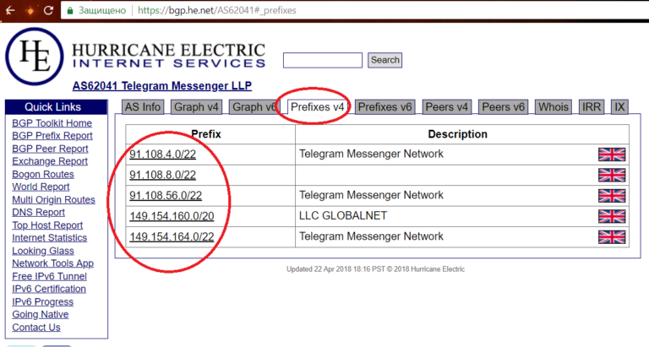The image size is (649, 347).
Task: Click UK flag in 149.154.164.0/22 row
Action: tap(612, 237)
